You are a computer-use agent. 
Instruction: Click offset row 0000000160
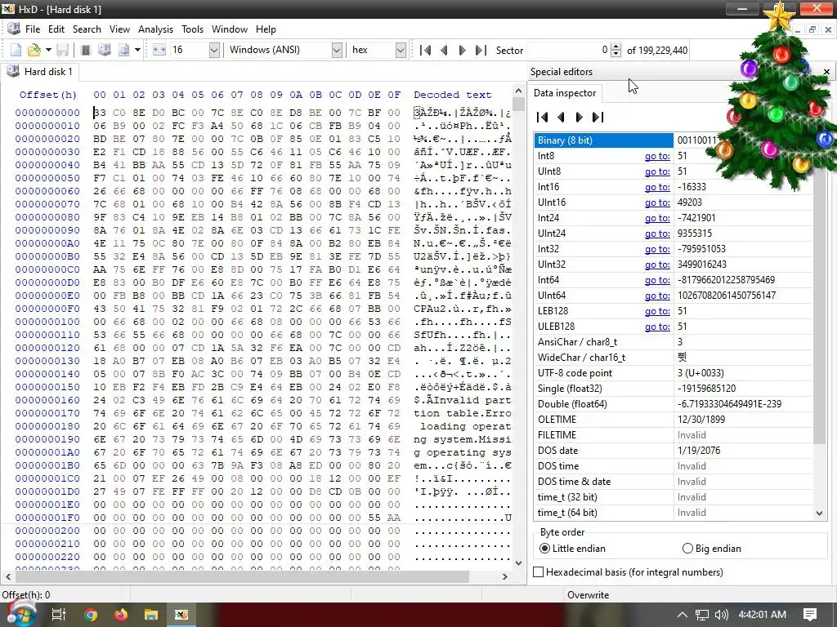click(x=47, y=400)
